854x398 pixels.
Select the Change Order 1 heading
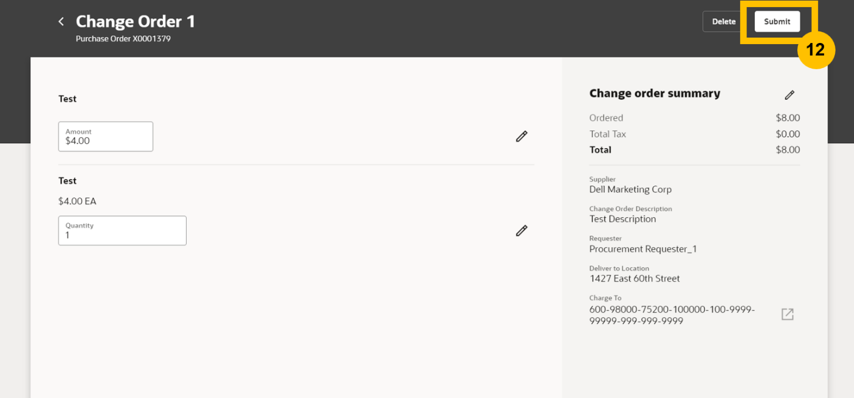[x=135, y=21]
